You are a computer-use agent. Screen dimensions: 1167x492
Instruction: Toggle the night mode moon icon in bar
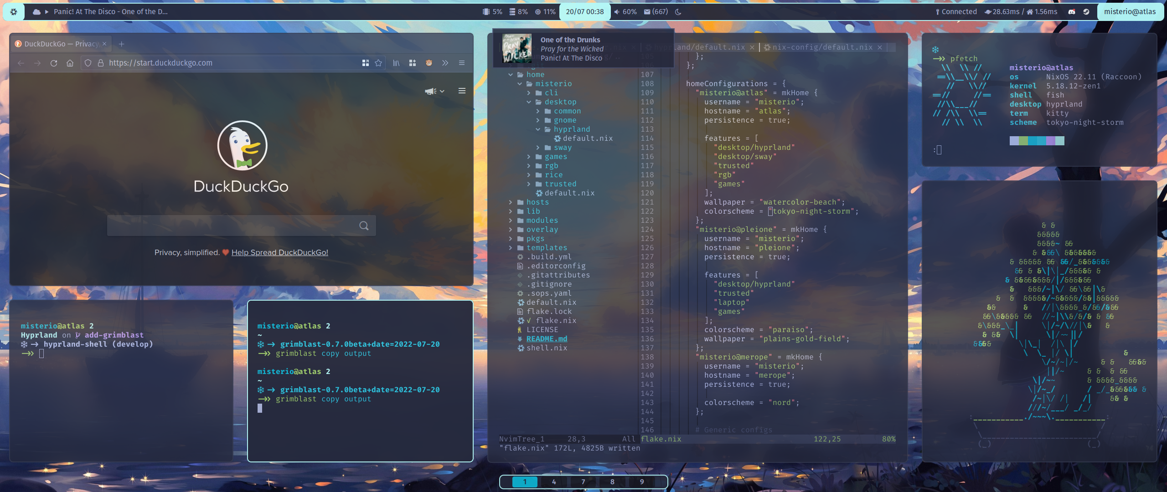(x=678, y=12)
